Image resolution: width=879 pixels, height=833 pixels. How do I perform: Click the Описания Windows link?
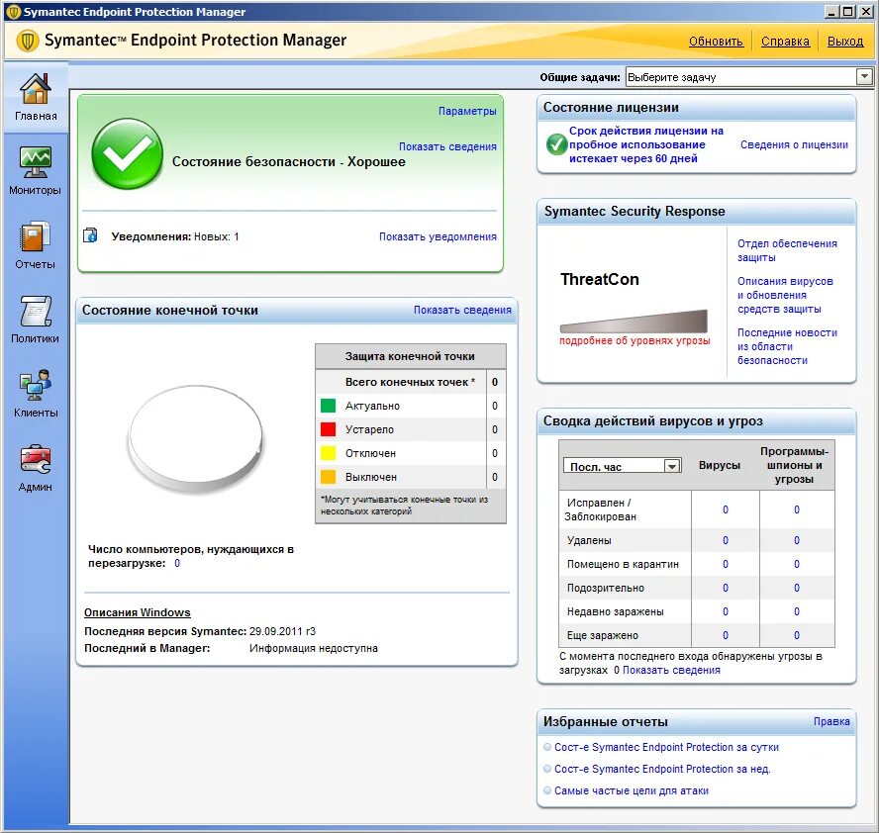(x=138, y=612)
